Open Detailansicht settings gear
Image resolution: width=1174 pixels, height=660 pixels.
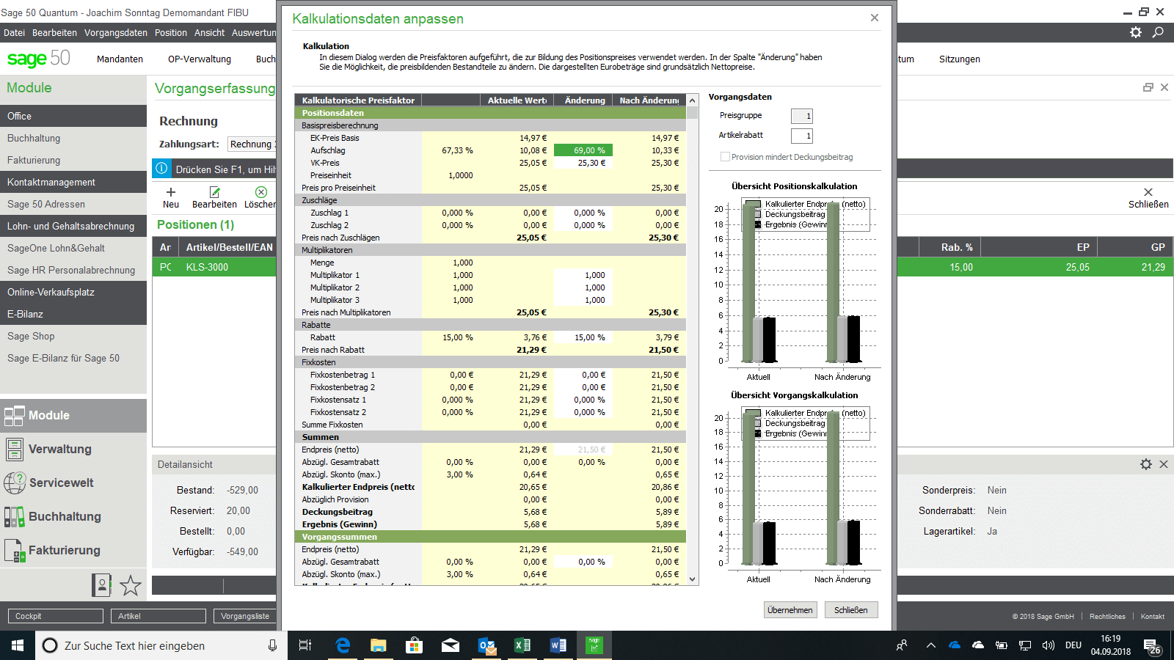[x=1145, y=464]
